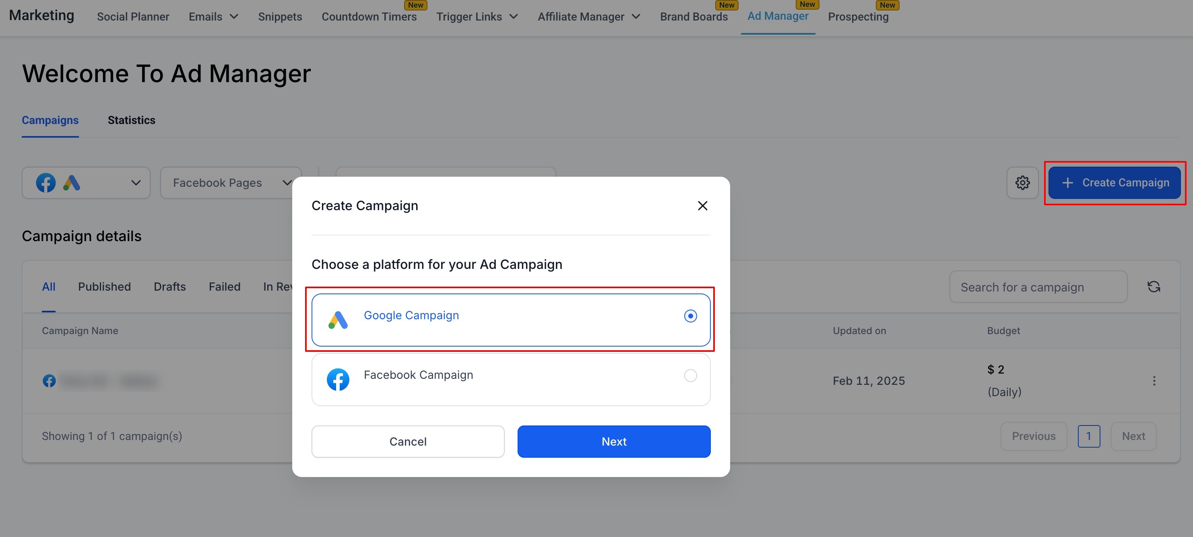The width and height of the screenshot is (1193, 537).
Task: Click the refresh campaigns icon
Action: (1153, 287)
